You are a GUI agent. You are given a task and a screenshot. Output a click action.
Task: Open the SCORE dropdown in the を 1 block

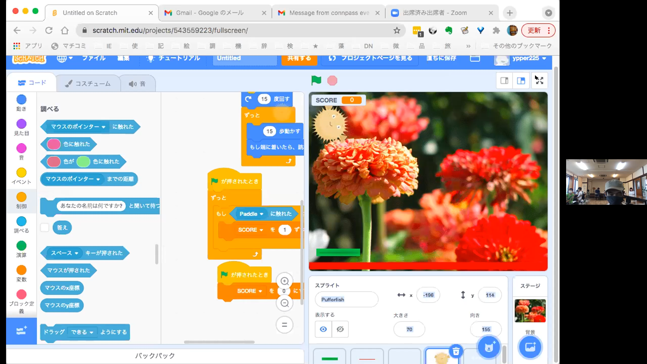click(x=250, y=230)
